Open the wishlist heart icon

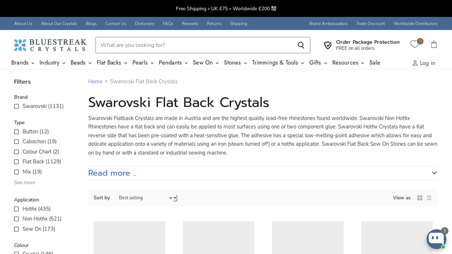[x=415, y=45]
